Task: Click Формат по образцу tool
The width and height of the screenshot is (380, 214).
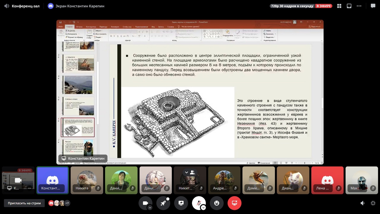Action: click(x=74, y=37)
